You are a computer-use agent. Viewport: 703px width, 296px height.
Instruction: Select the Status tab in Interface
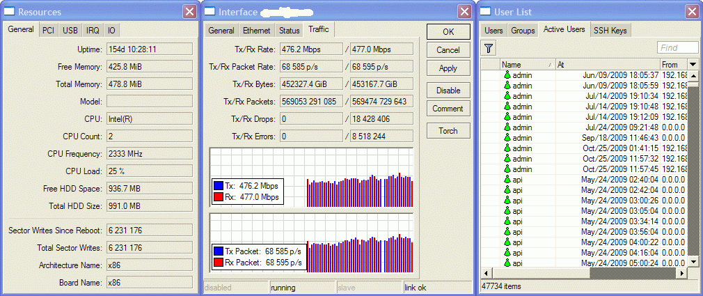pyautogui.click(x=289, y=31)
